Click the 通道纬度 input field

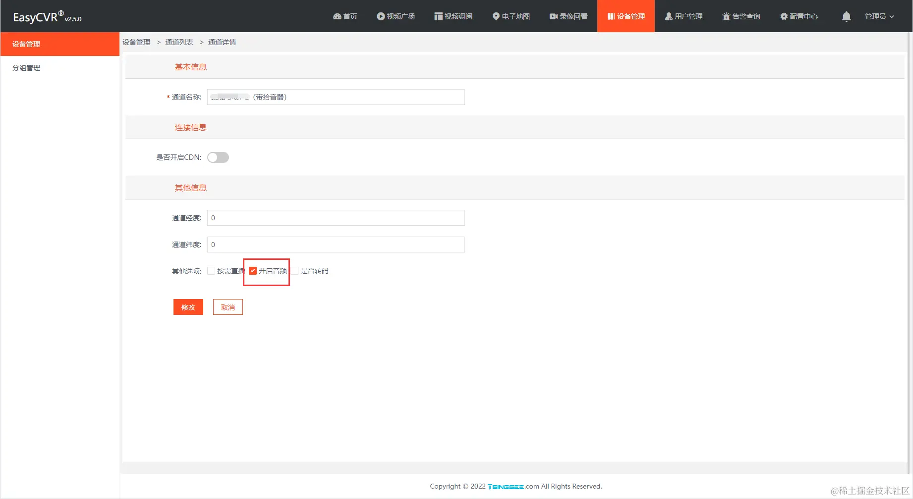pos(336,245)
